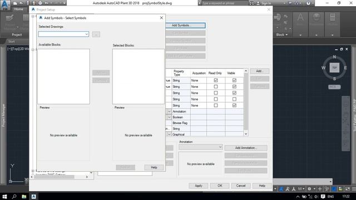Viewport: 356px width, 200px height.
Task: Open the dropdown arrow beside the Boolean row
Action: pyautogui.click(x=169, y=117)
